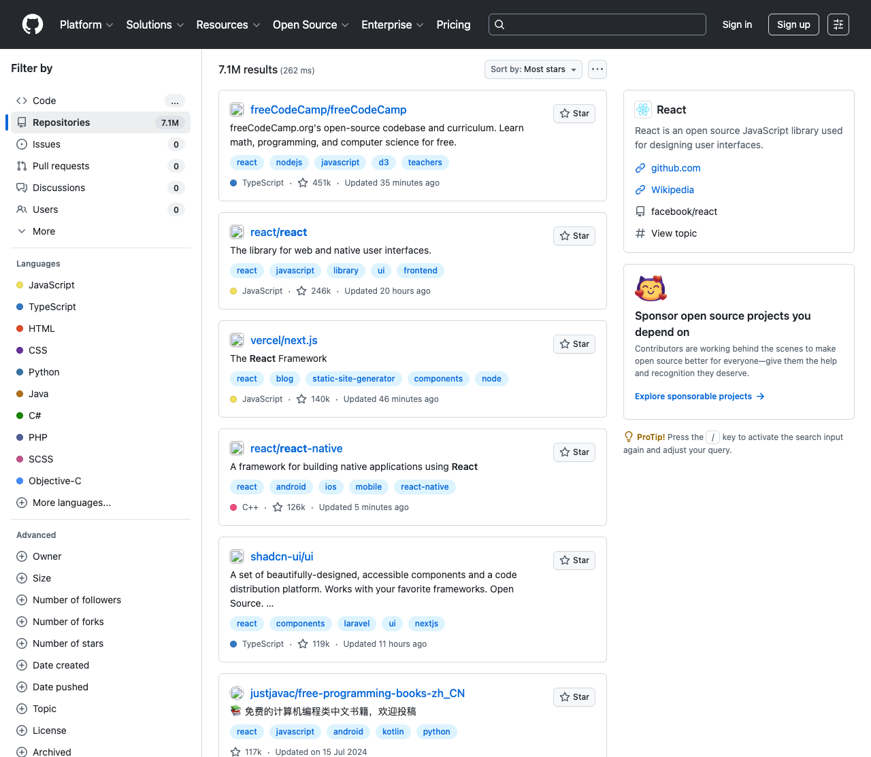This screenshot has height=757, width=871.
Task: Filter results by Users
Action: [101, 209]
